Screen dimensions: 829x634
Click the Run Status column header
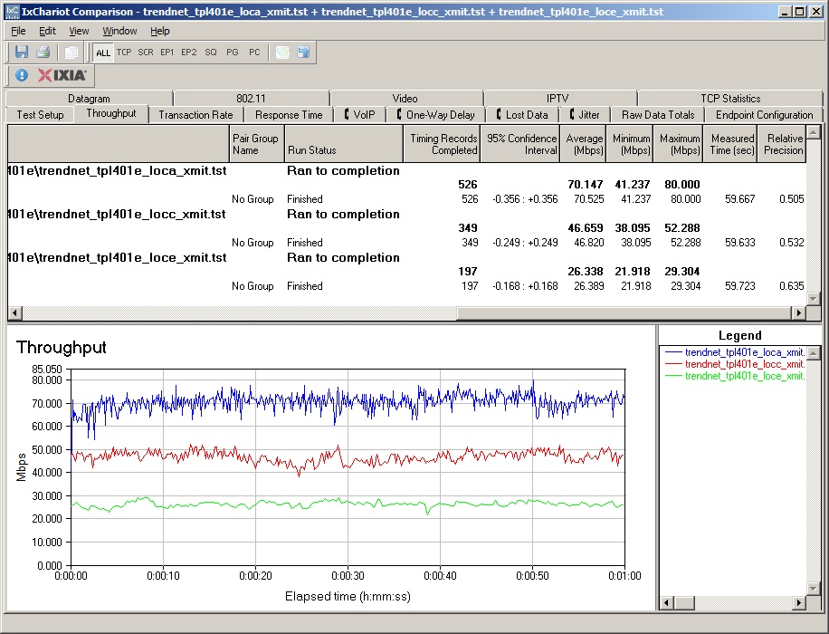tap(344, 144)
